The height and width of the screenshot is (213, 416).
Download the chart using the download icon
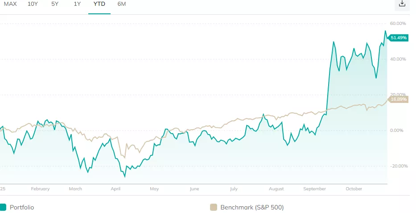402,4
